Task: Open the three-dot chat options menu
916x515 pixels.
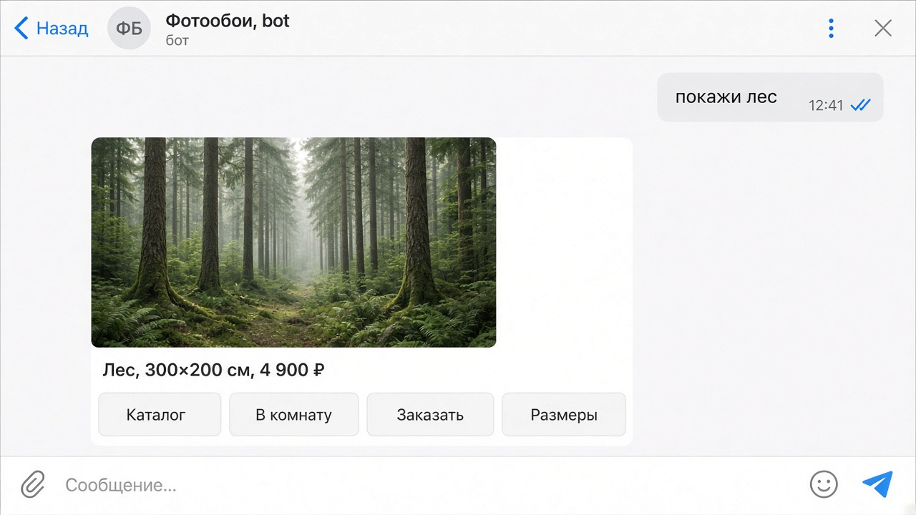Action: (831, 28)
